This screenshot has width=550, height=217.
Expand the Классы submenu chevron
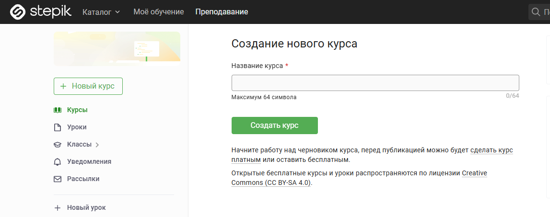(97, 145)
